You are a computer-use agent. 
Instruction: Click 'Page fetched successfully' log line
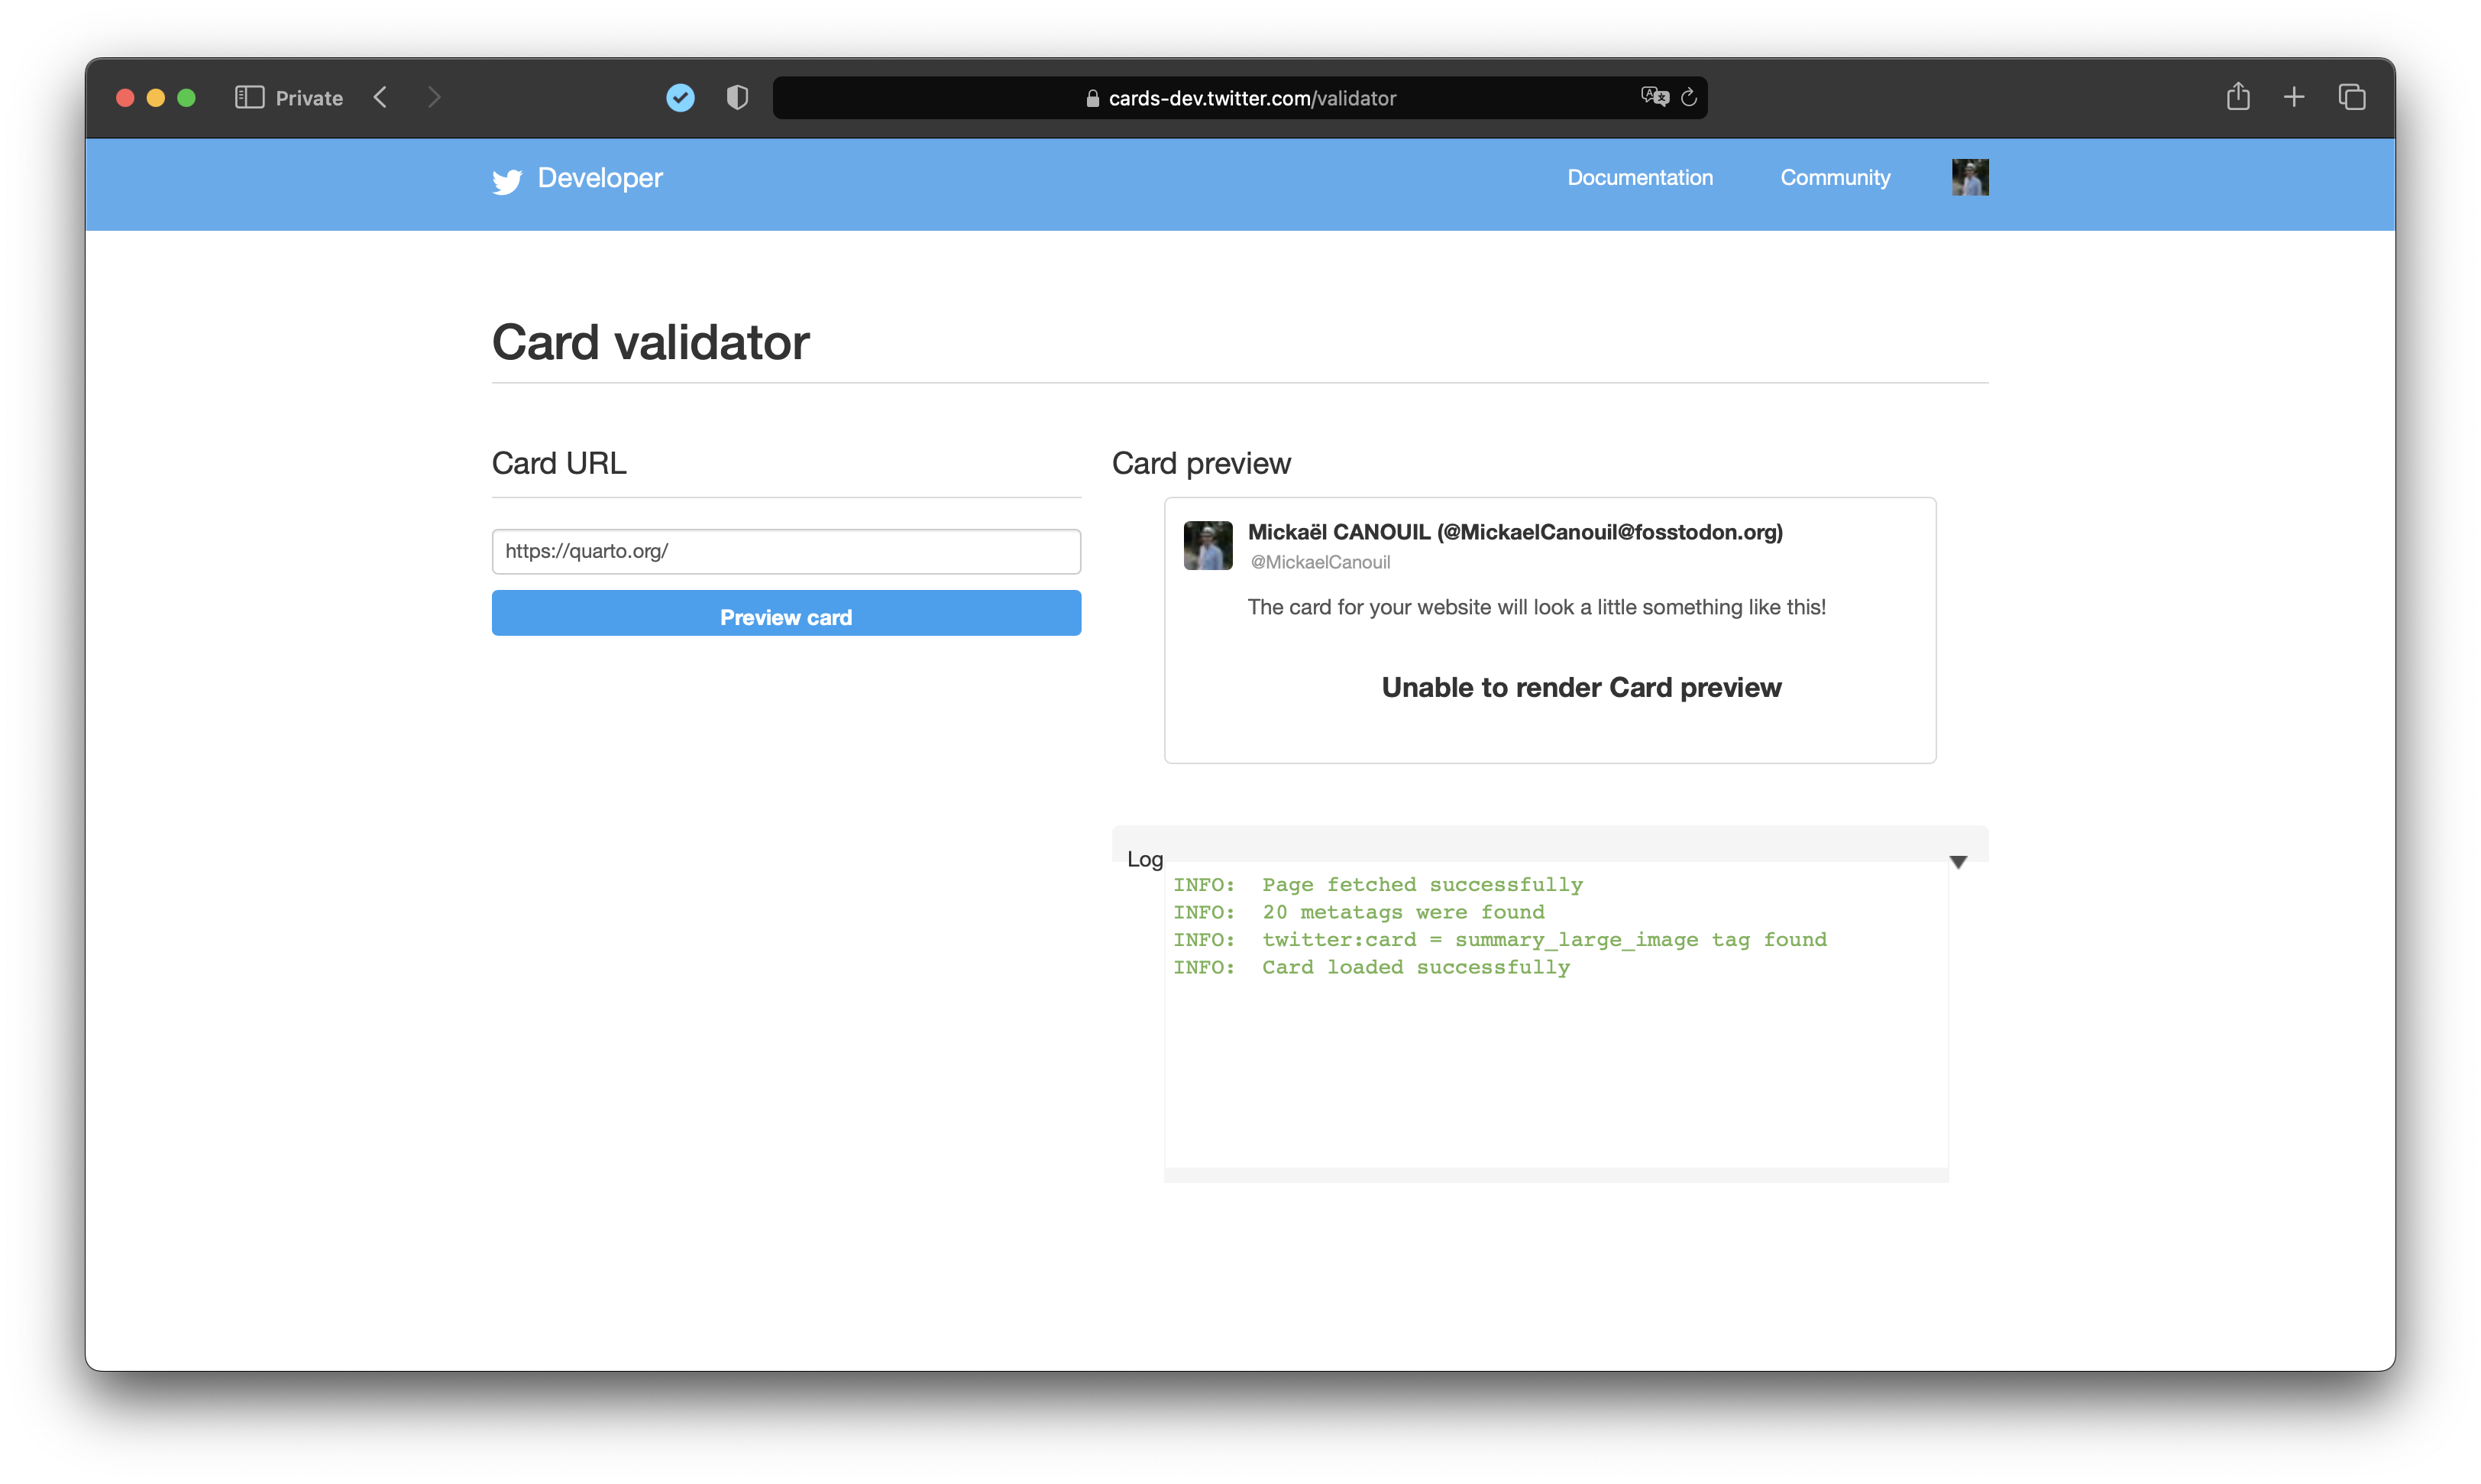[1422, 884]
